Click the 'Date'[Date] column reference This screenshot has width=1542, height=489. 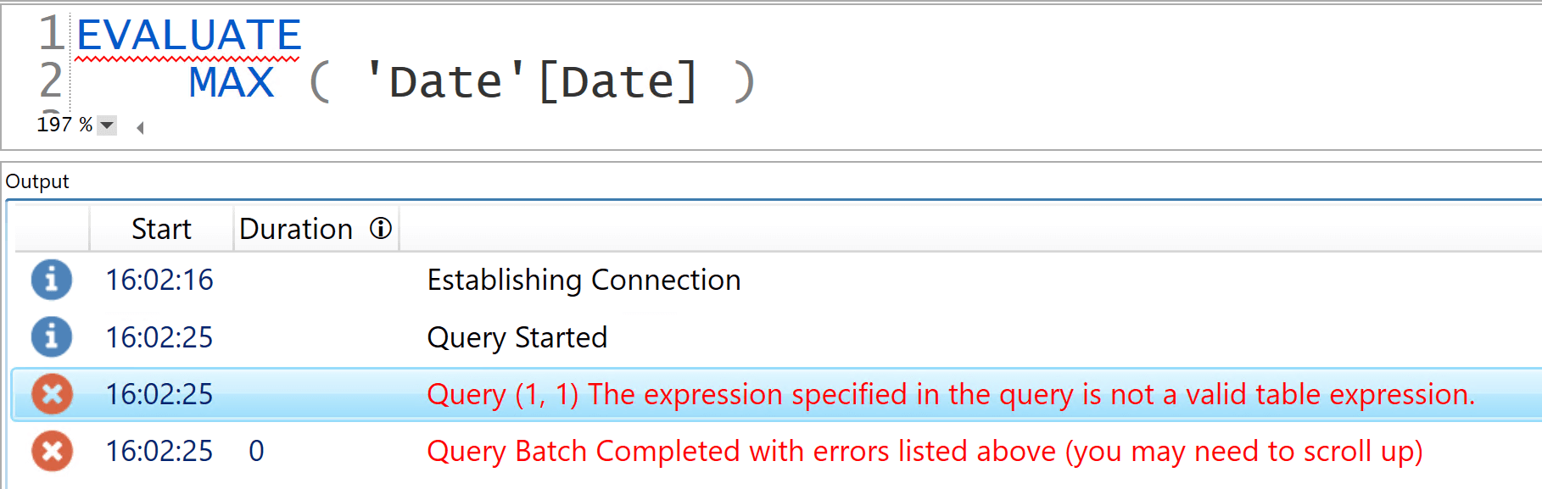(531, 82)
